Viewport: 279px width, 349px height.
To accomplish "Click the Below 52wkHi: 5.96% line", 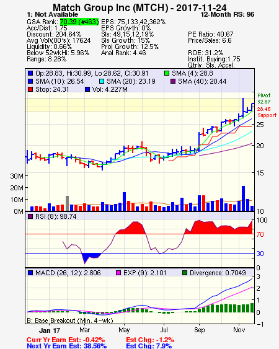I will 58,53.
